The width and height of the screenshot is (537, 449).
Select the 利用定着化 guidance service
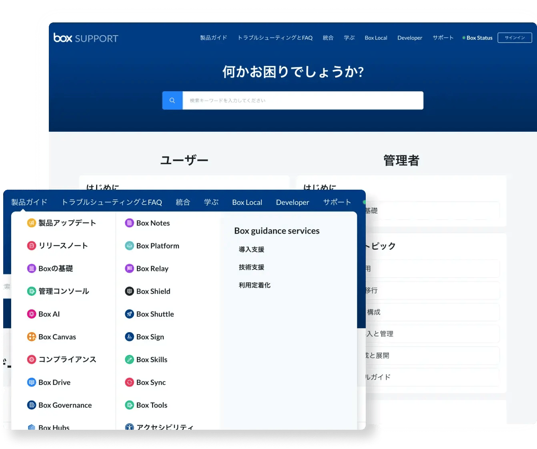tap(254, 285)
